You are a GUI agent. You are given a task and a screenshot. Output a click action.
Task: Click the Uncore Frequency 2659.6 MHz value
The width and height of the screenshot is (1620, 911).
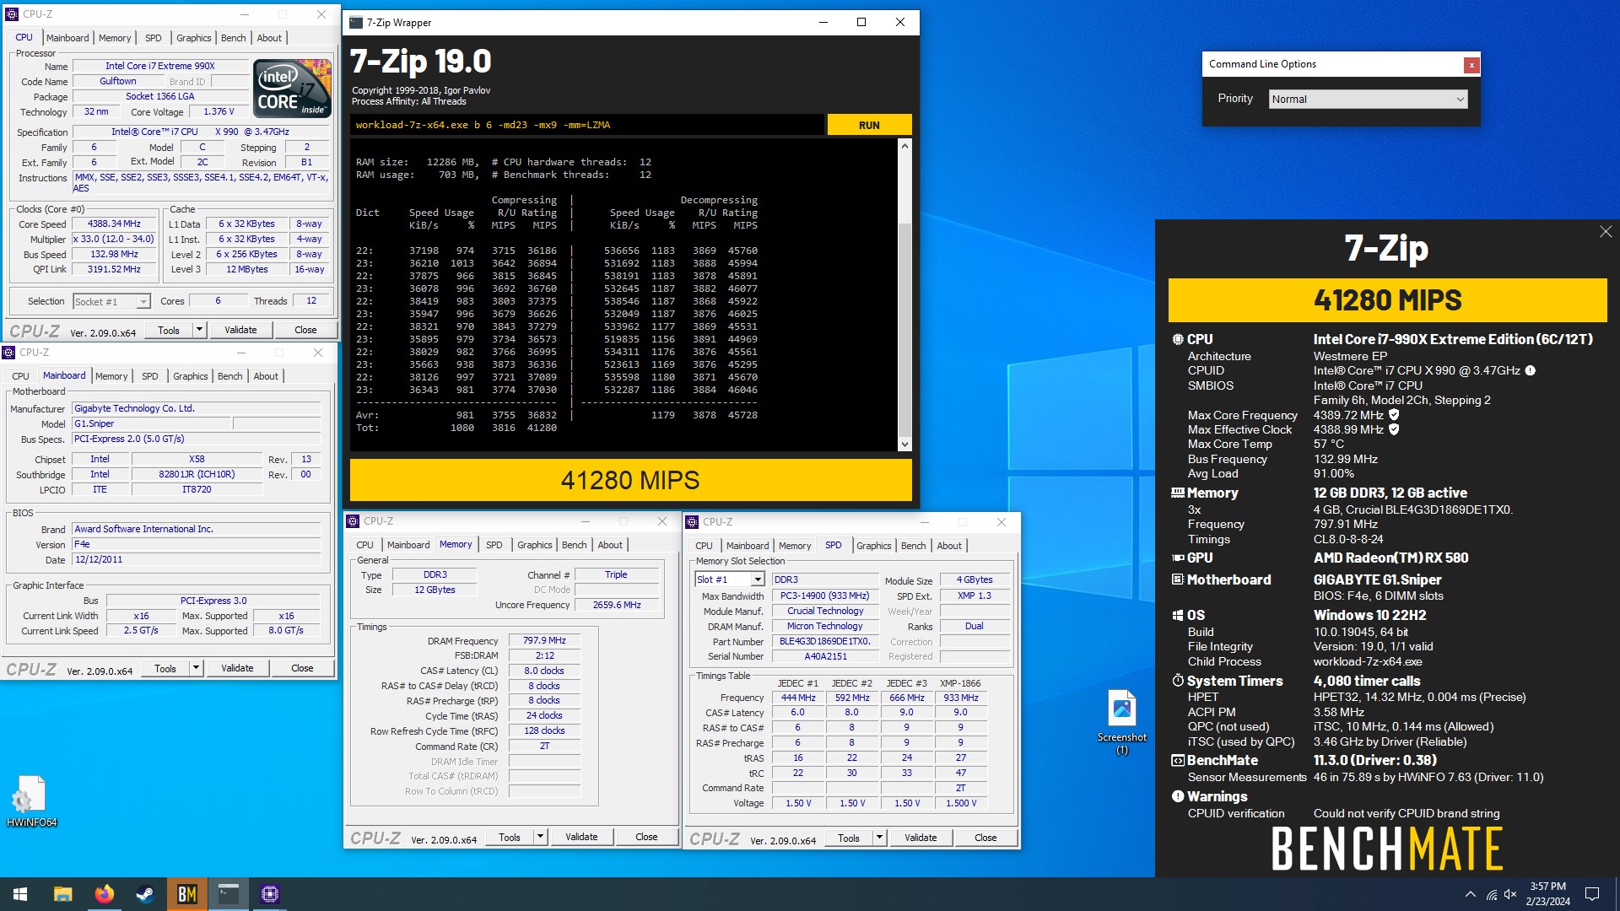click(617, 606)
